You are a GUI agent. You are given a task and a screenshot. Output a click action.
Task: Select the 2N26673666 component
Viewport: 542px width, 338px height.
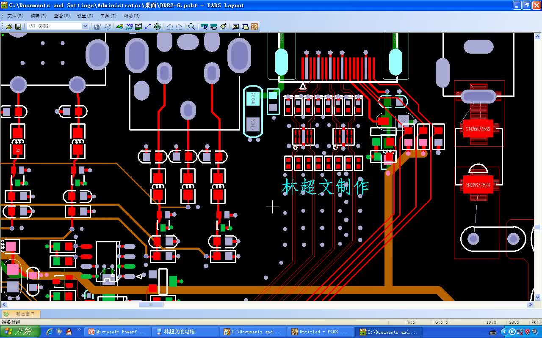478,129
